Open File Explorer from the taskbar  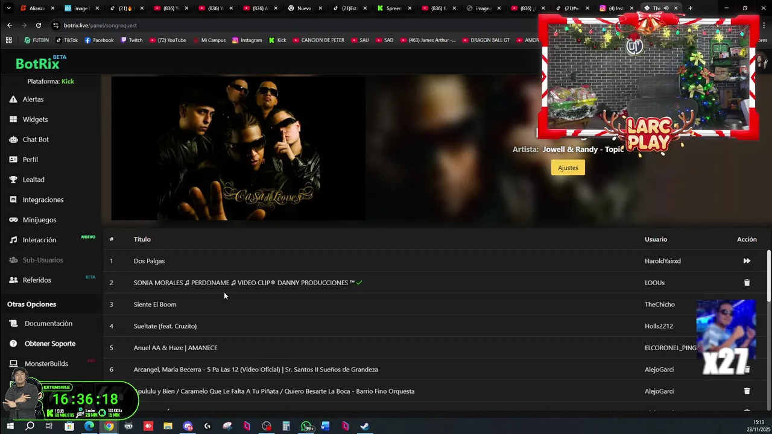(x=168, y=426)
